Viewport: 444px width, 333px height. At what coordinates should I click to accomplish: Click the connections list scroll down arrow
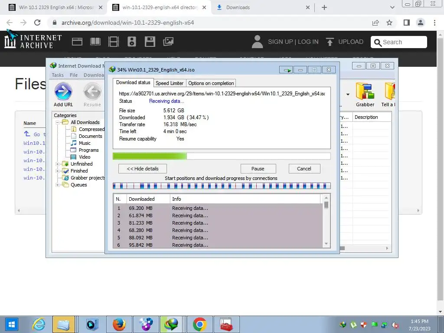tap(326, 244)
